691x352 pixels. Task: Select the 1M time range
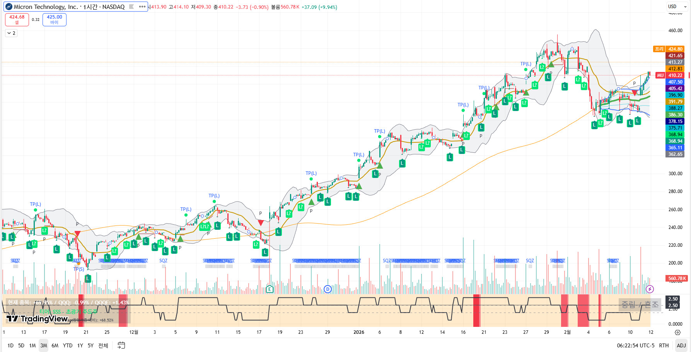click(x=32, y=345)
